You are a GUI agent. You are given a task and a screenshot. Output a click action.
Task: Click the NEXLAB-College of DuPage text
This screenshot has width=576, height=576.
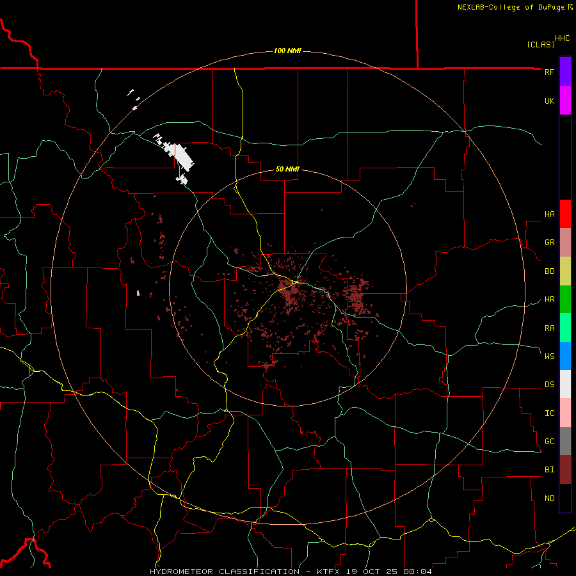[511, 7]
